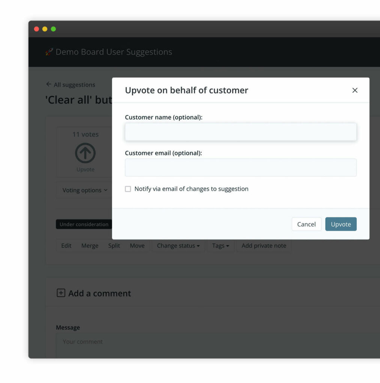Confirm with the blue Upvote button
This screenshot has width=380, height=383.
coord(341,224)
